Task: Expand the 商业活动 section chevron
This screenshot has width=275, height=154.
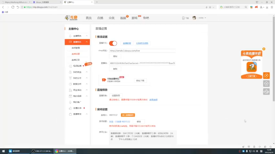Action: tap(87, 90)
